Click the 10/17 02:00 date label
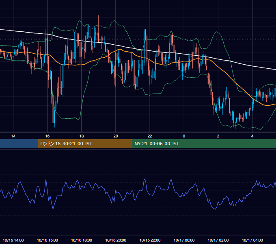The height and width of the screenshot is (244, 276). click(x=218, y=240)
